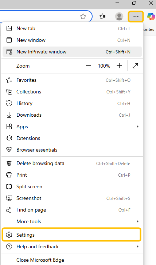This screenshot has width=156, height=265.
Task: Click the Browser essentials heart icon
Action: pos(9,150)
